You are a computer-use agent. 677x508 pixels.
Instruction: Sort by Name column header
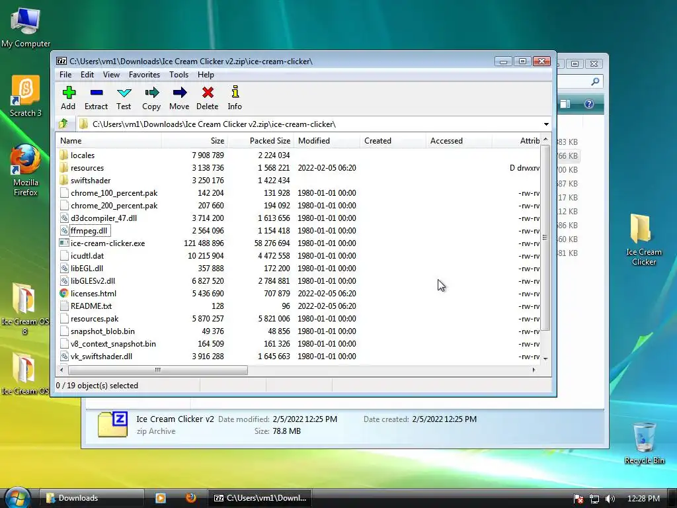tap(109, 141)
